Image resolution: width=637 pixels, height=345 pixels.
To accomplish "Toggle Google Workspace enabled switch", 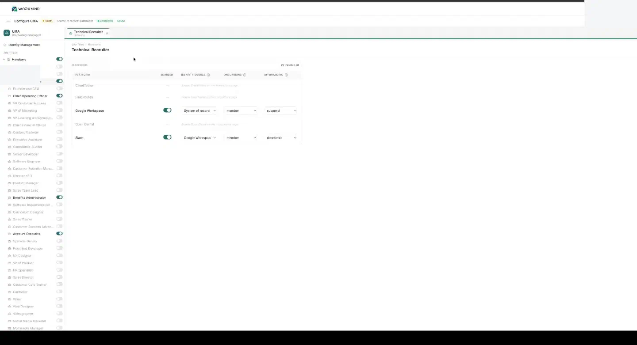I will (x=167, y=110).
